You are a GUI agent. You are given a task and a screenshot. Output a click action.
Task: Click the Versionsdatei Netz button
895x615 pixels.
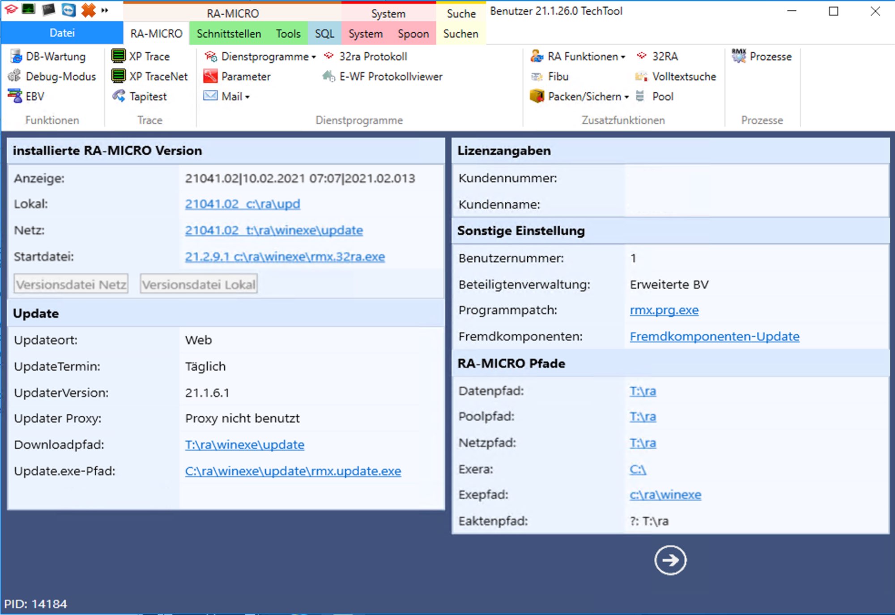click(x=71, y=284)
